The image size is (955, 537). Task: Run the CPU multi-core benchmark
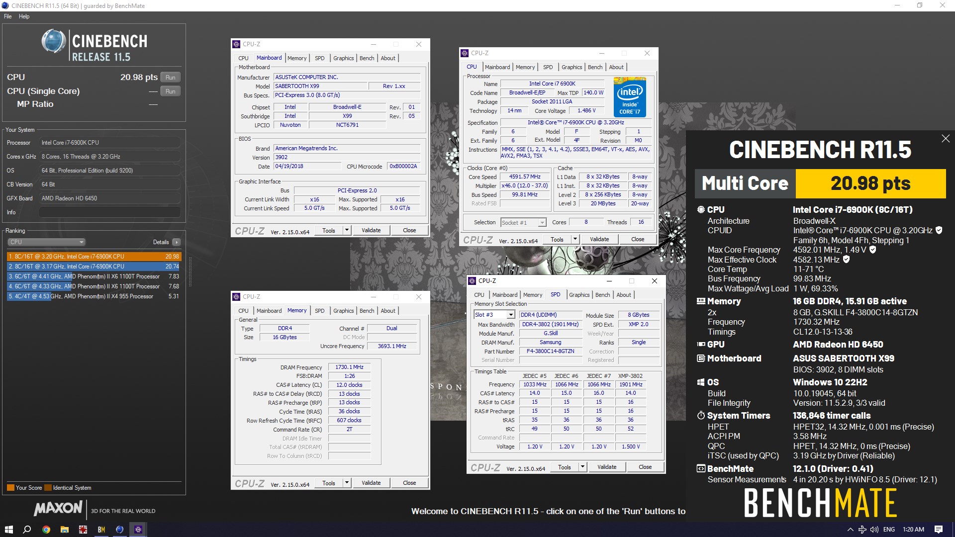pyautogui.click(x=171, y=78)
